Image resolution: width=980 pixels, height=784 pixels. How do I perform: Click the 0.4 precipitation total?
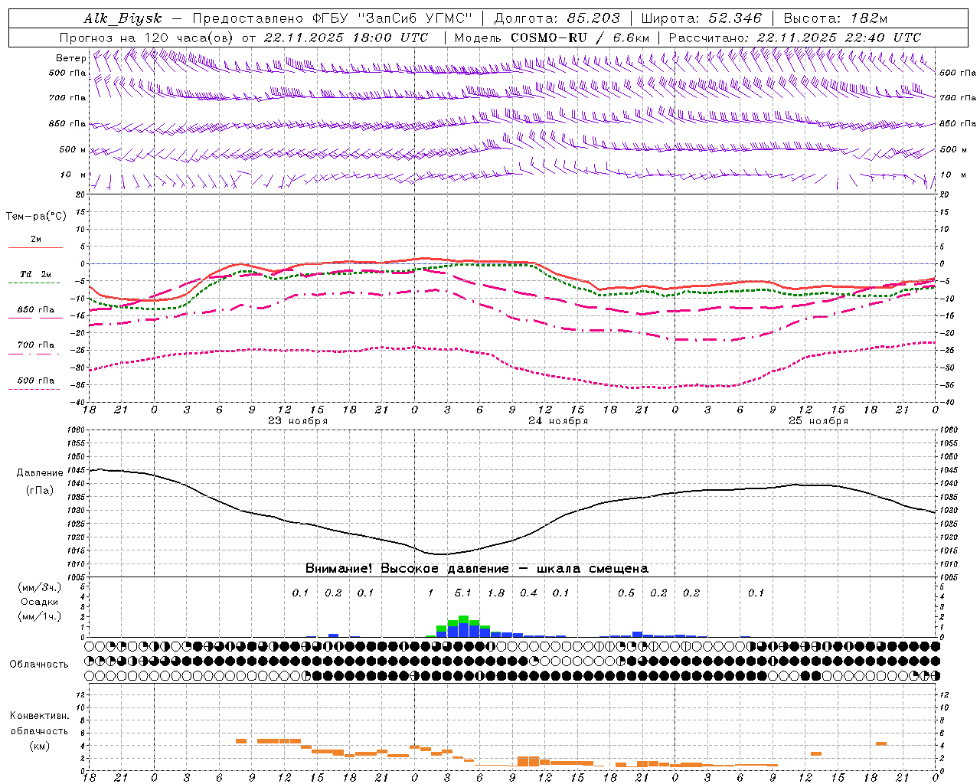[528, 593]
